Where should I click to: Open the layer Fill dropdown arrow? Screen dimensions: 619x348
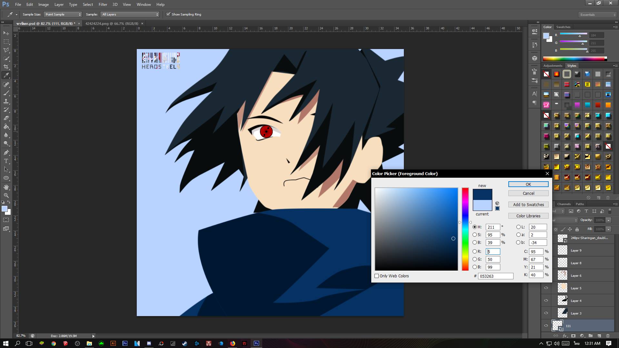(x=608, y=229)
